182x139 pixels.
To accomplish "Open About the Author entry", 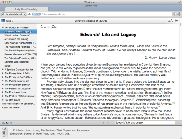I will point(11,108).
